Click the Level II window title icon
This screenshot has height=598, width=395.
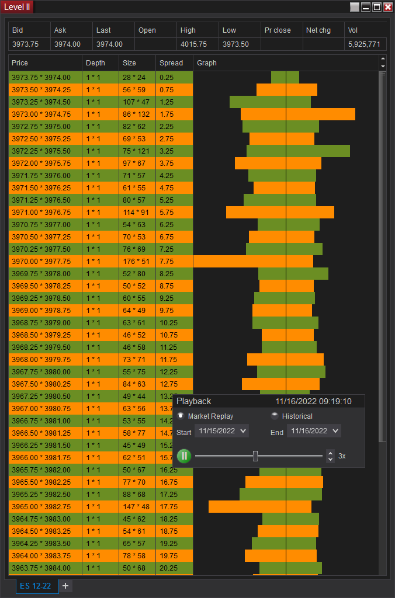(x=17, y=7)
